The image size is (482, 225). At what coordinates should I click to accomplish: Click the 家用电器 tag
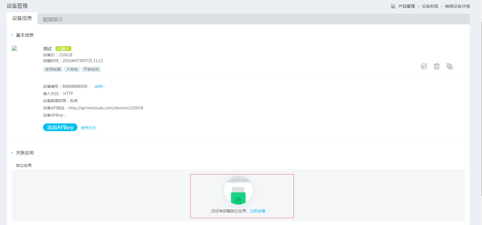pyautogui.click(x=53, y=69)
